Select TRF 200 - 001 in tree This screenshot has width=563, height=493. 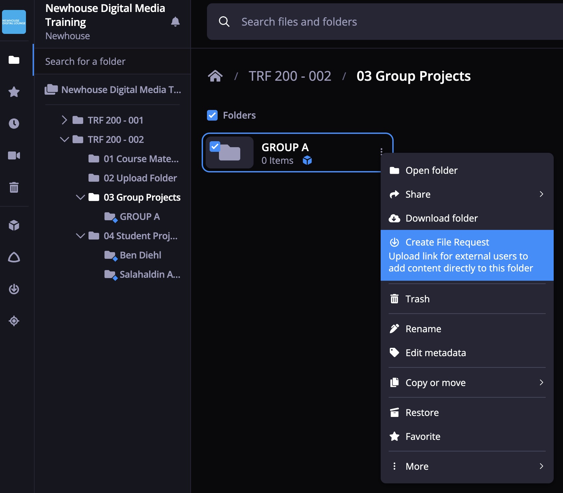click(115, 120)
